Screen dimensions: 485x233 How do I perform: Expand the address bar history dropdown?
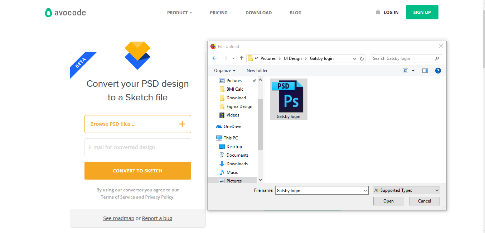[x=355, y=58]
